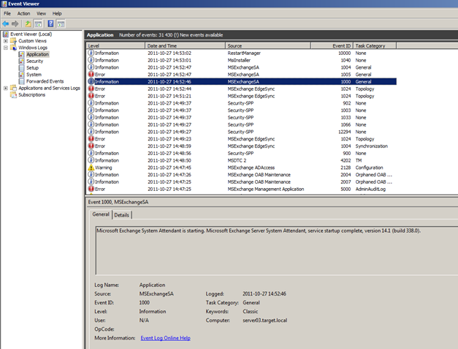
Task: Click the Subscriptions icon in tree
Action: [13, 95]
